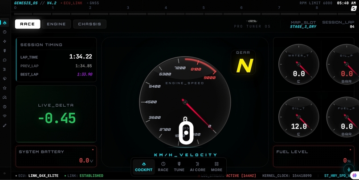Open MORE in bottom navigation bar
359x180 pixels.
(x=216, y=167)
